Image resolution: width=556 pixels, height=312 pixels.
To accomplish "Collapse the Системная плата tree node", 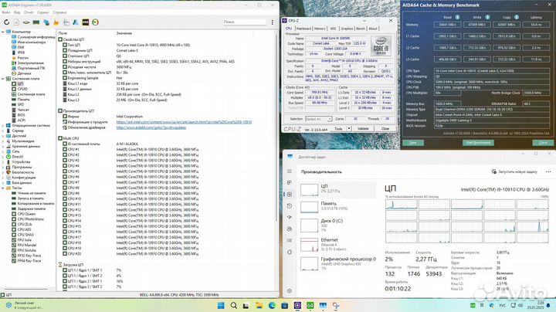I will coord(3,79).
